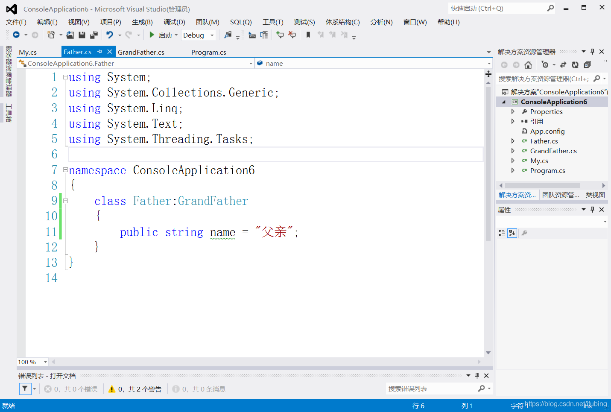This screenshot has width=611, height=412.
Task: Open the 文件(F) menu
Action: [x=16, y=22]
